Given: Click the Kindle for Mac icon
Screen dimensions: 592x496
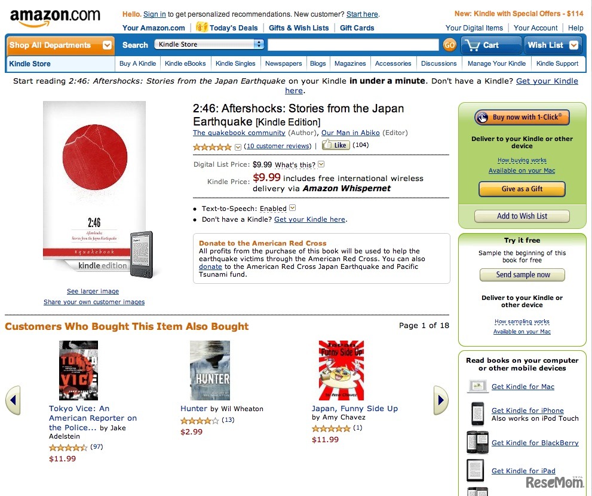Looking at the screenshot, I should click(x=477, y=387).
